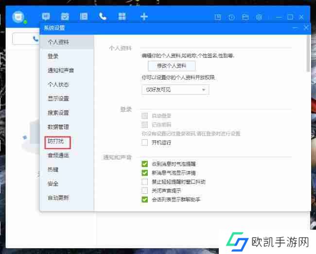The image size is (316, 254).
Task: Click the main window search box
Action: point(26,39)
